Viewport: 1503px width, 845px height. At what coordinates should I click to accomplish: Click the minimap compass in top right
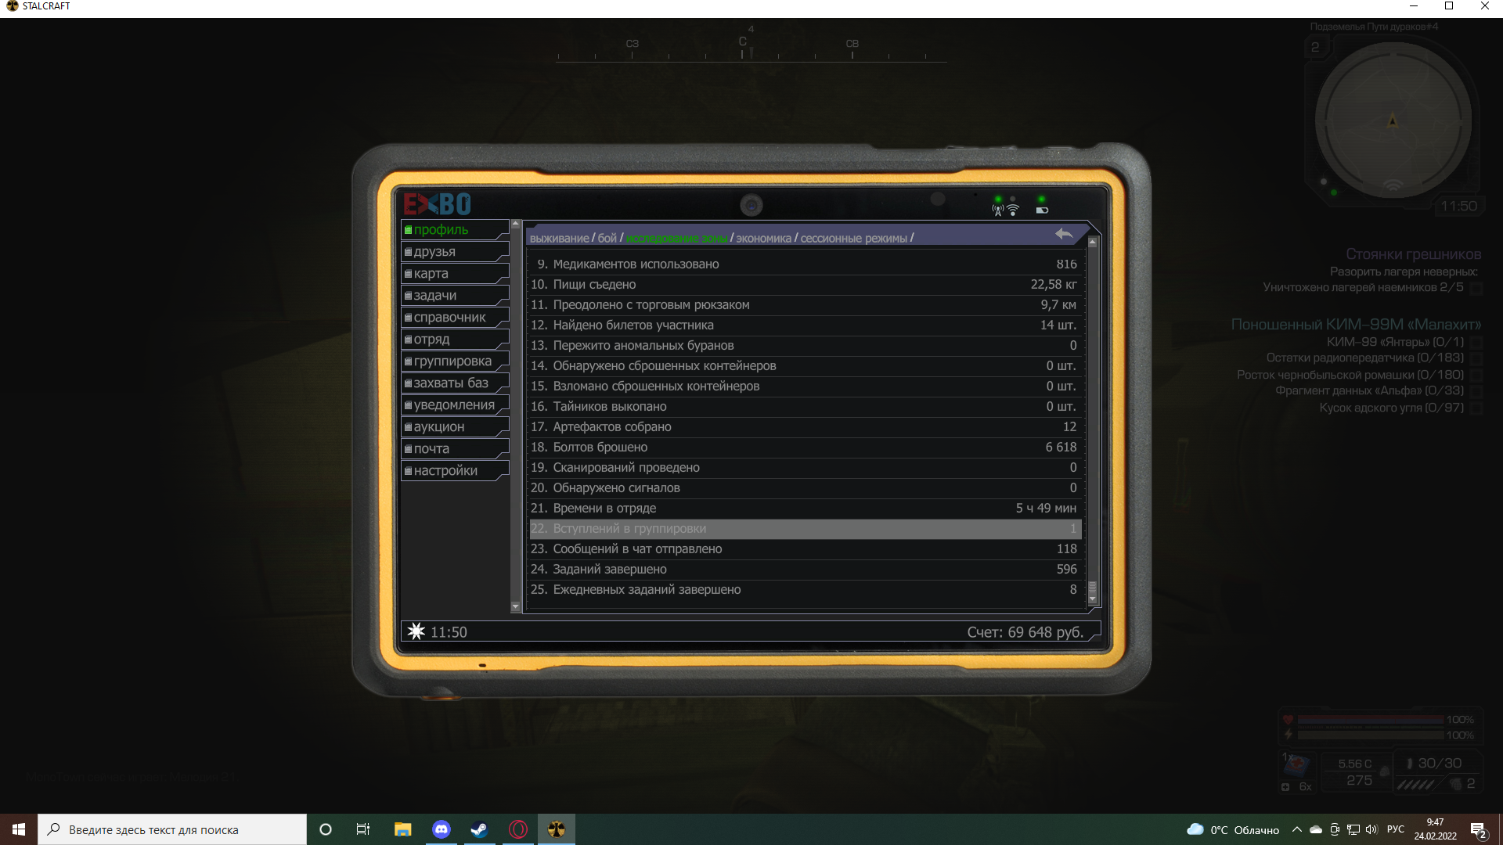pos(1393,121)
